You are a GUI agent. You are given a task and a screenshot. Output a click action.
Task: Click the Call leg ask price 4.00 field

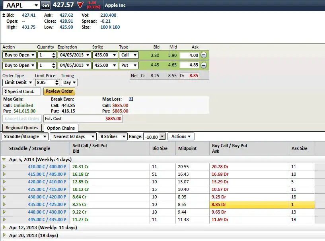189,55
